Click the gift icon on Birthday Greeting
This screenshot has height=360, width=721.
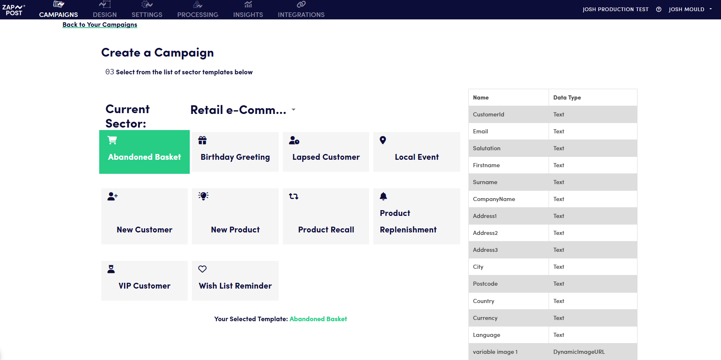[x=202, y=140]
